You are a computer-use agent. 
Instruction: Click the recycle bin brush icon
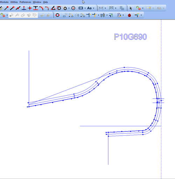119,15
